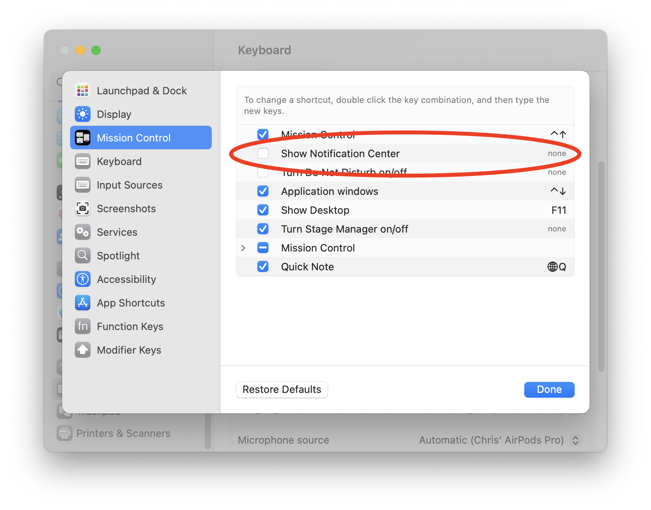The image size is (651, 510).
Task: Click the F11 key combination
Action: pyautogui.click(x=559, y=210)
